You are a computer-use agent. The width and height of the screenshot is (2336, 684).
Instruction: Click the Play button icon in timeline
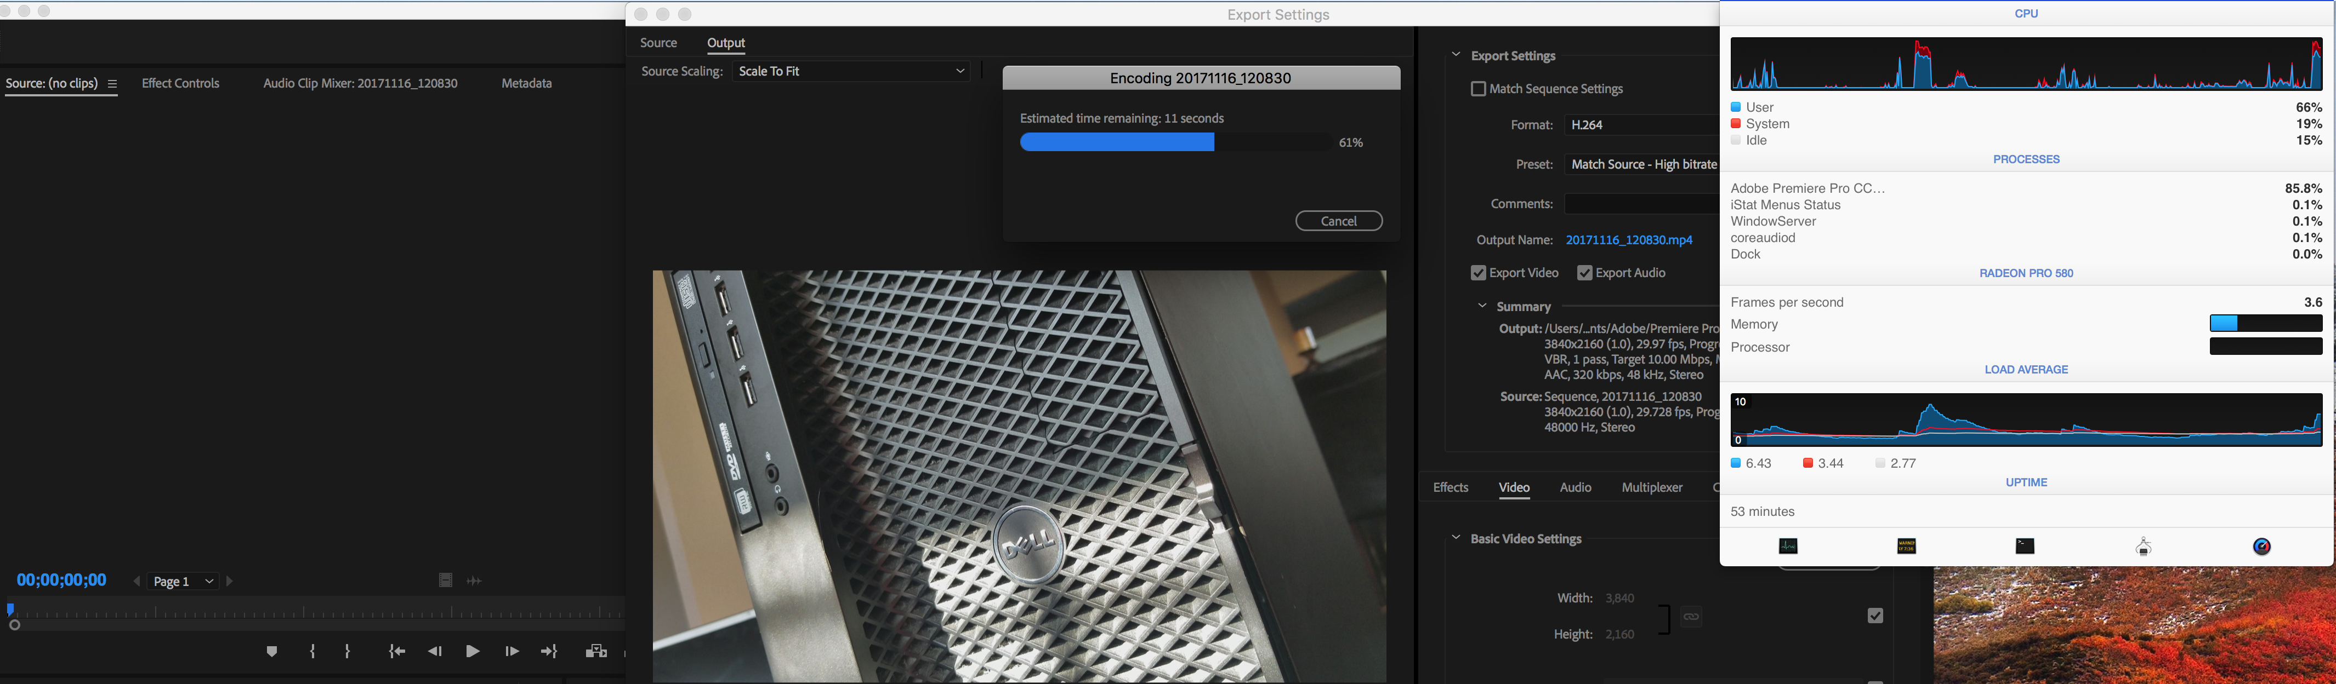click(472, 651)
